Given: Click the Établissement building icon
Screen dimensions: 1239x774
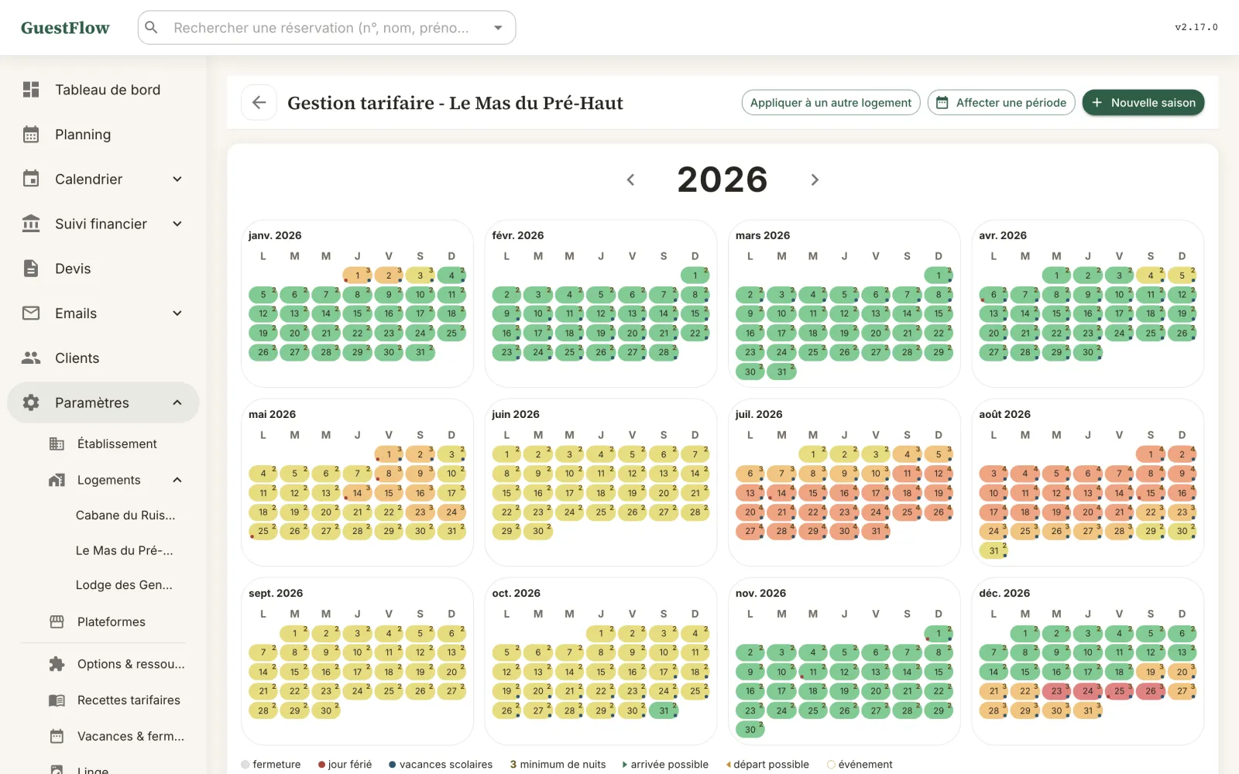Looking at the screenshot, I should point(57,444).
